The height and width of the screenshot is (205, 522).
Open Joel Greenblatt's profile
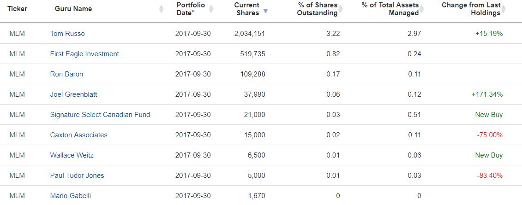[73, 94]
